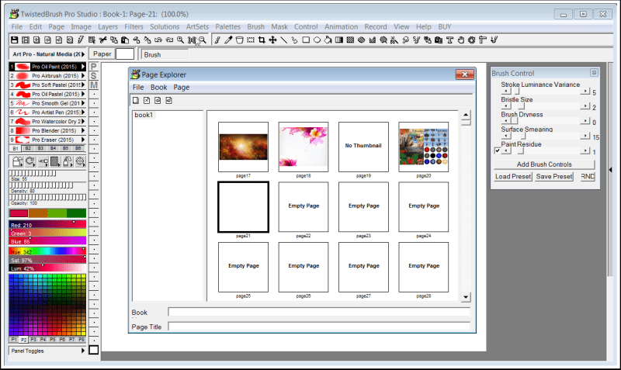Expand Pro Artist Pen (2015) brush arrow
Screen dimensions: 621x370
pyautogui.click(x=83, y=112)
